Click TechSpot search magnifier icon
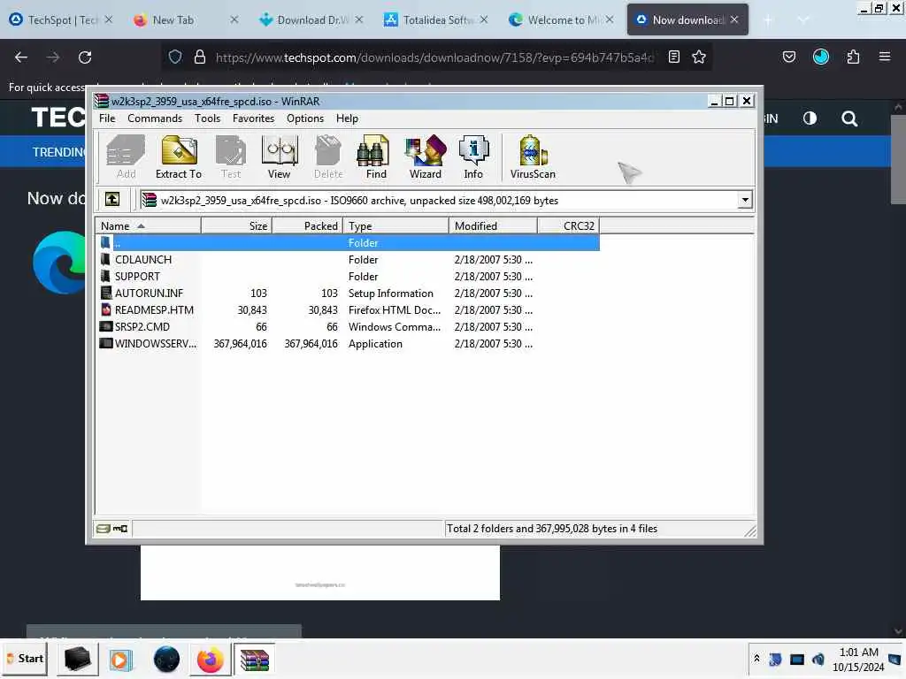906x679 pixels. (849, 119)
